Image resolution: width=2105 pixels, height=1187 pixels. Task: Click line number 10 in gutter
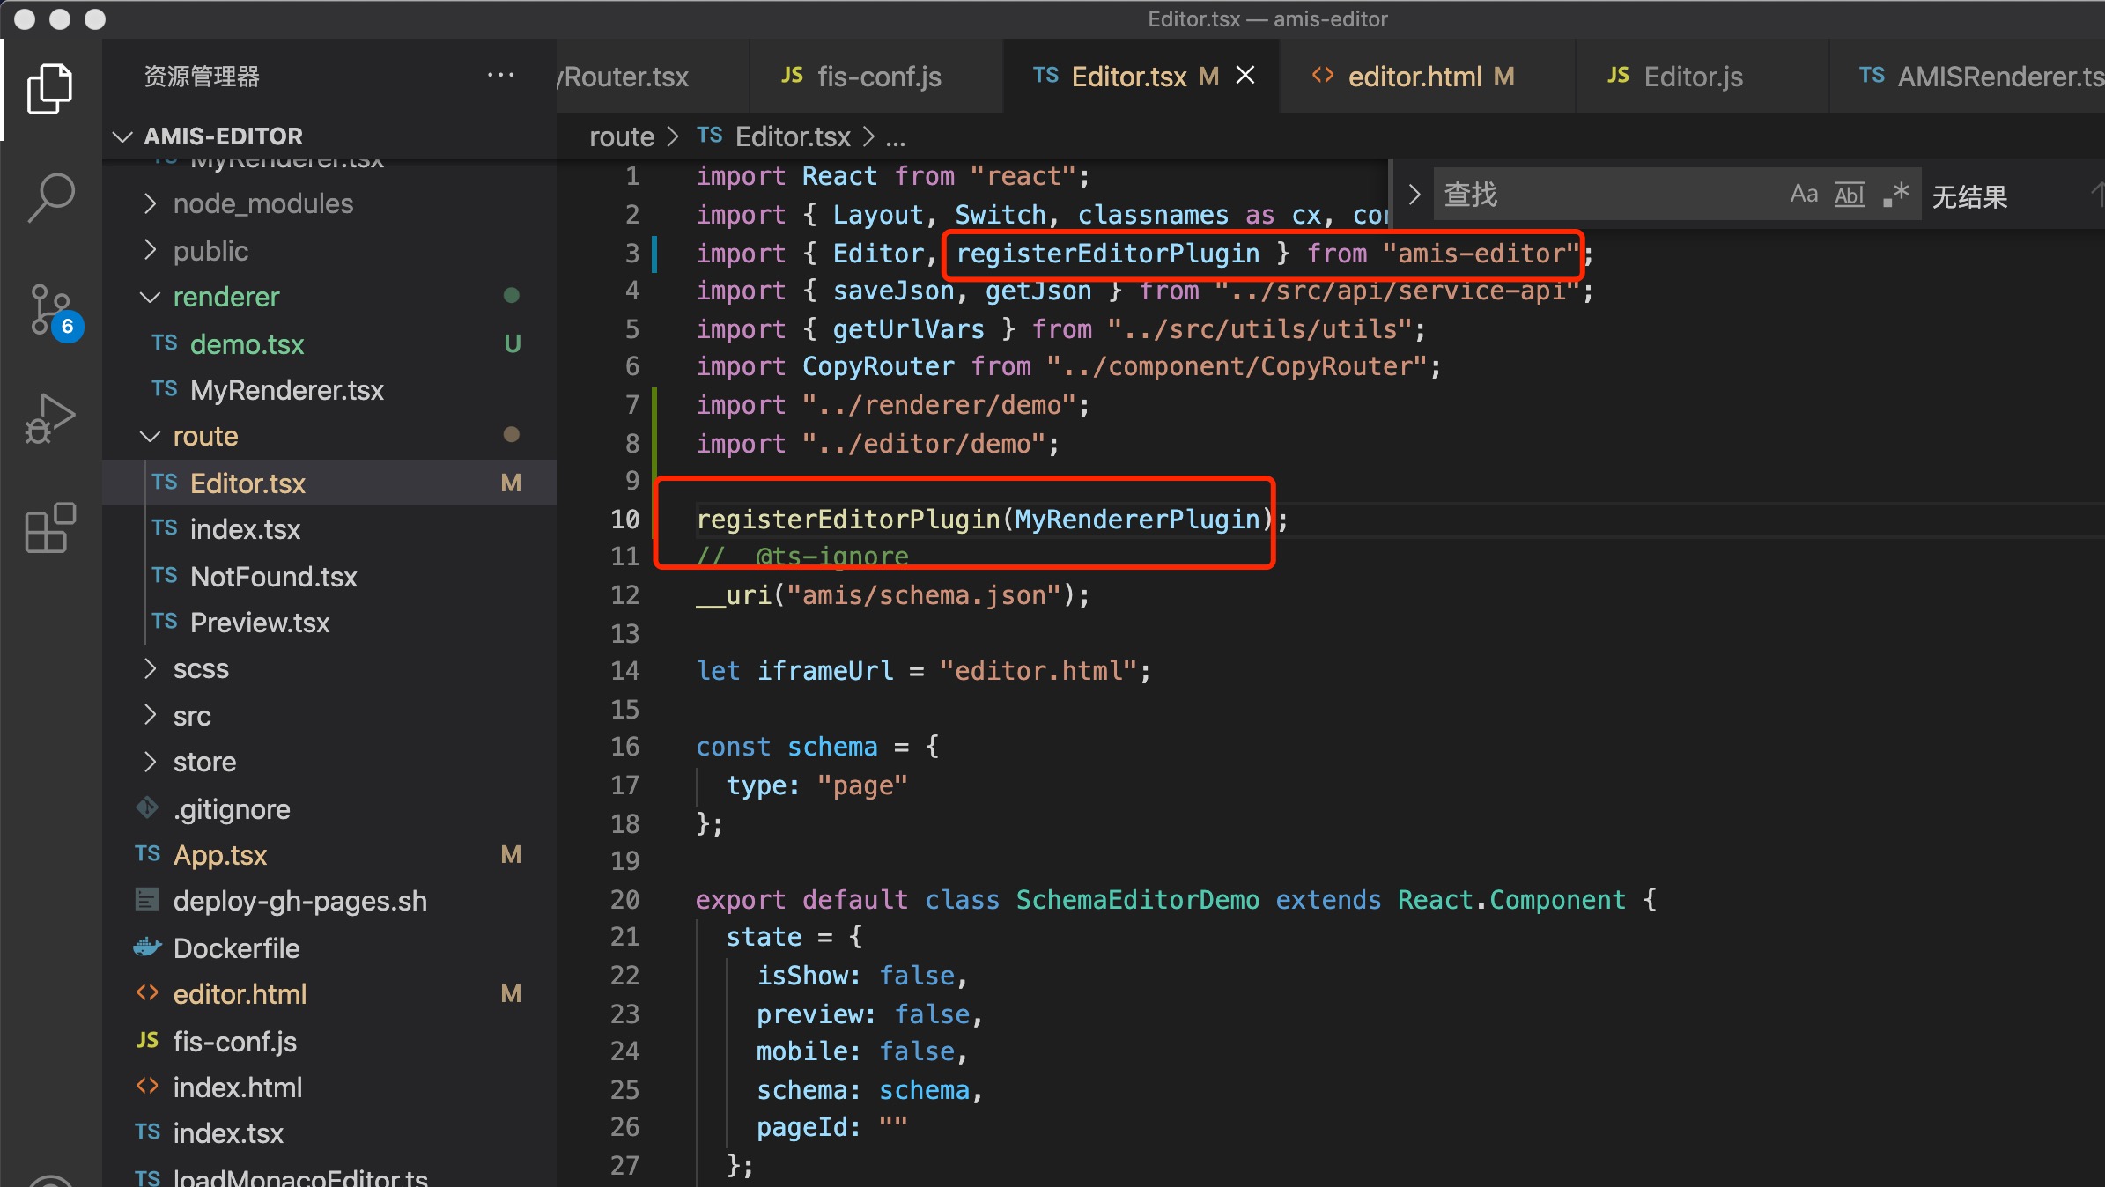[624, 520]
